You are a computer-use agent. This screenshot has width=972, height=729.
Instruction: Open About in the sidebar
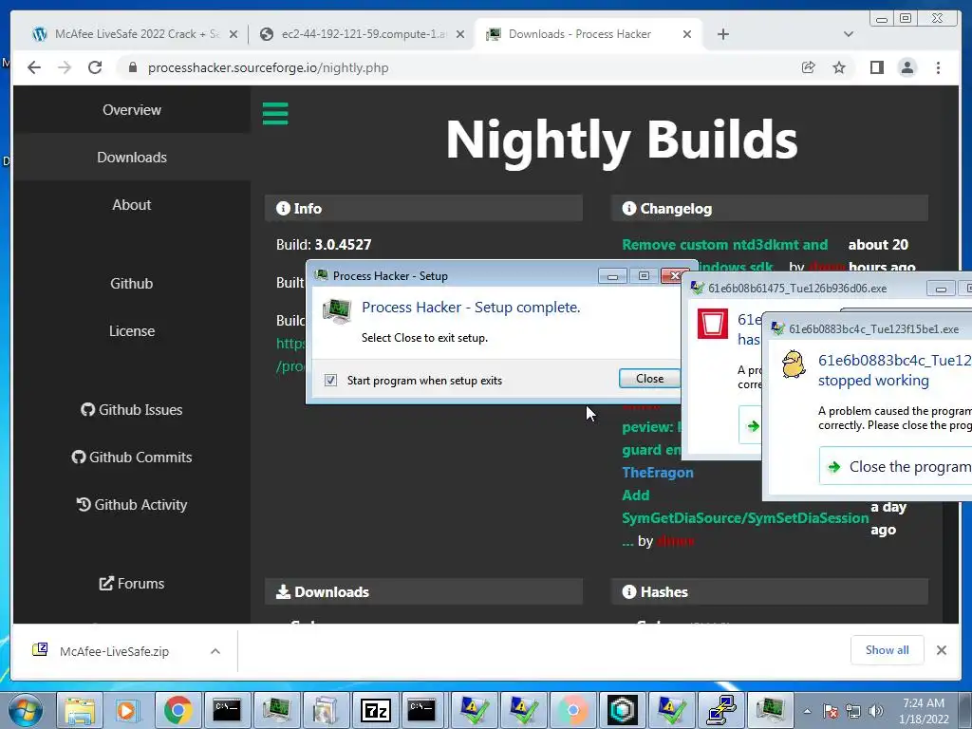tap(132, 205)
